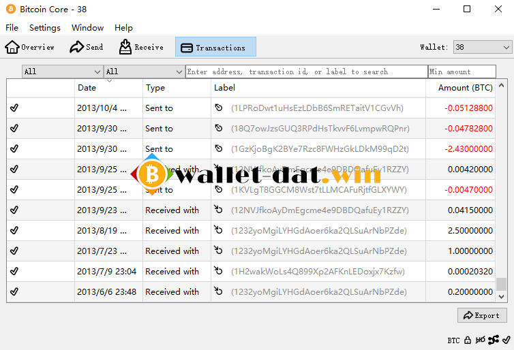The height and width of the screenshot is (350, 514).
Task: Click the network connections icon
Action: [494, 340]
